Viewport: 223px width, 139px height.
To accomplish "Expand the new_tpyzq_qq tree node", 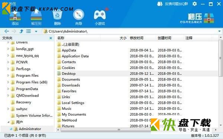I will click(8, 56).
